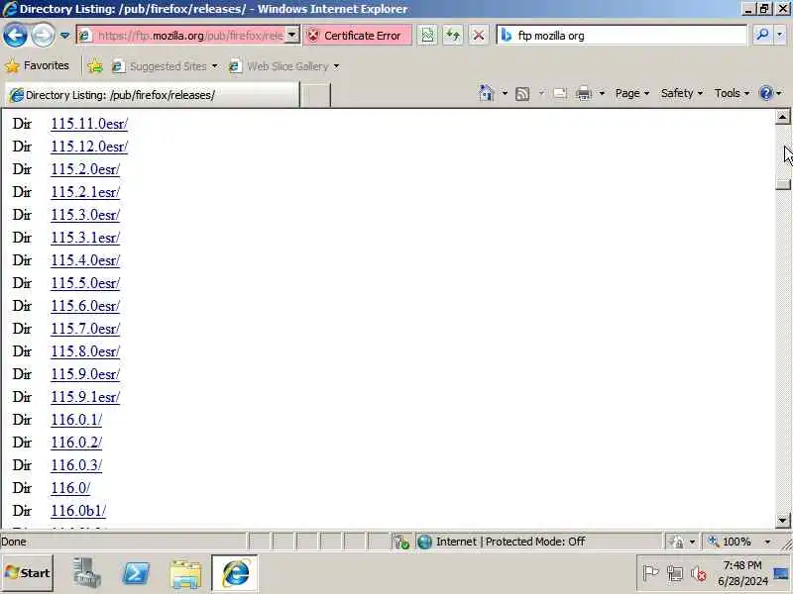This screenshot has height=594, width=793.
Task: Follow the 115.9.1esr/ link
Action: [x=85, y=397]
